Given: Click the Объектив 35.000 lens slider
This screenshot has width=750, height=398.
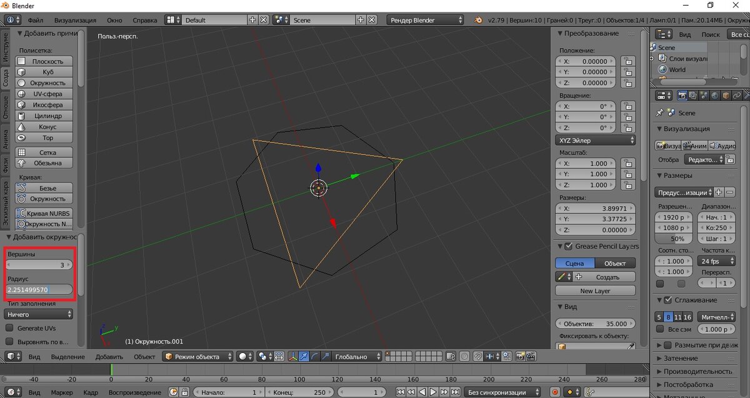Looking at the screenshot, I should [595, 324].
